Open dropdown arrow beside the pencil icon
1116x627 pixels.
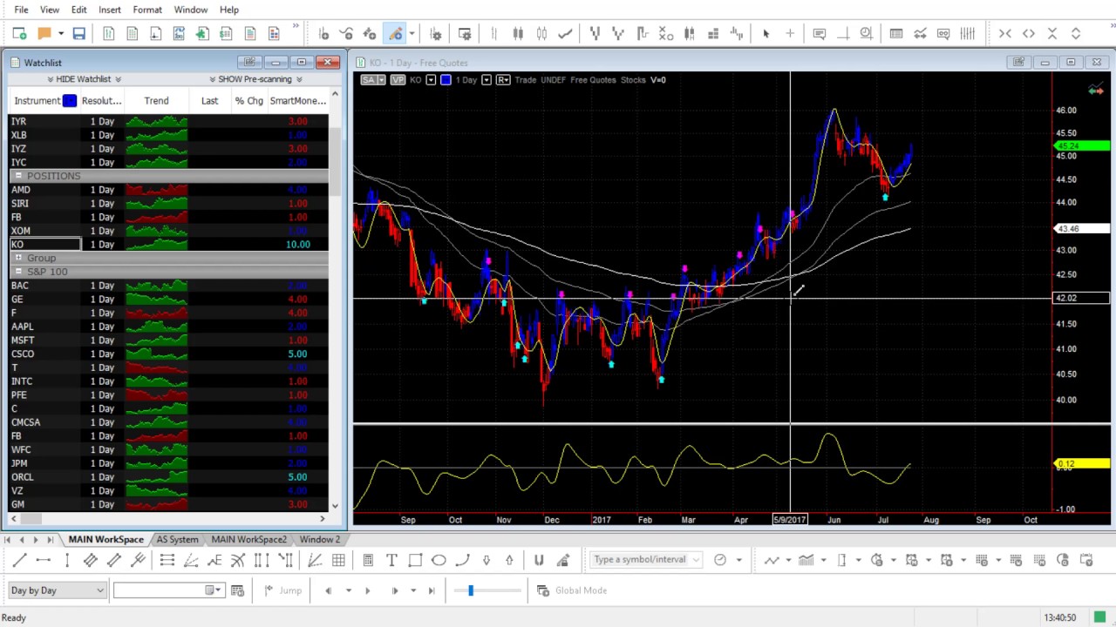pyautogui.click(x=412, y=33)
